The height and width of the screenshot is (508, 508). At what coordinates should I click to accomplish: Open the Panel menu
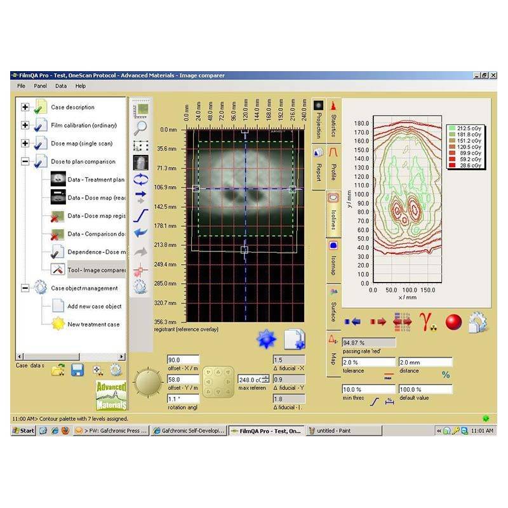click(x=40, y=86)
